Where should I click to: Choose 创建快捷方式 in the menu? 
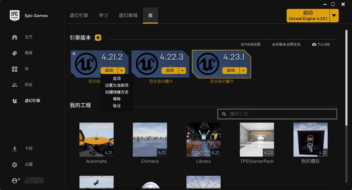point(117,92)
